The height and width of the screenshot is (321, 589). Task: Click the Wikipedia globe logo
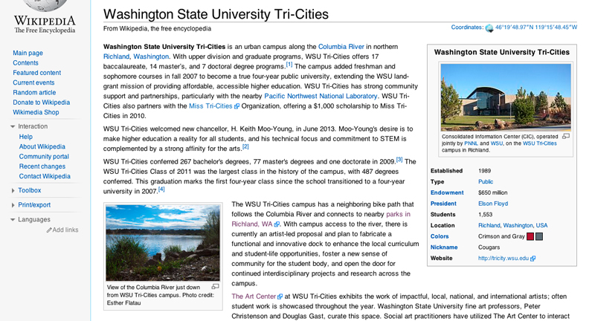click(45, 5)
